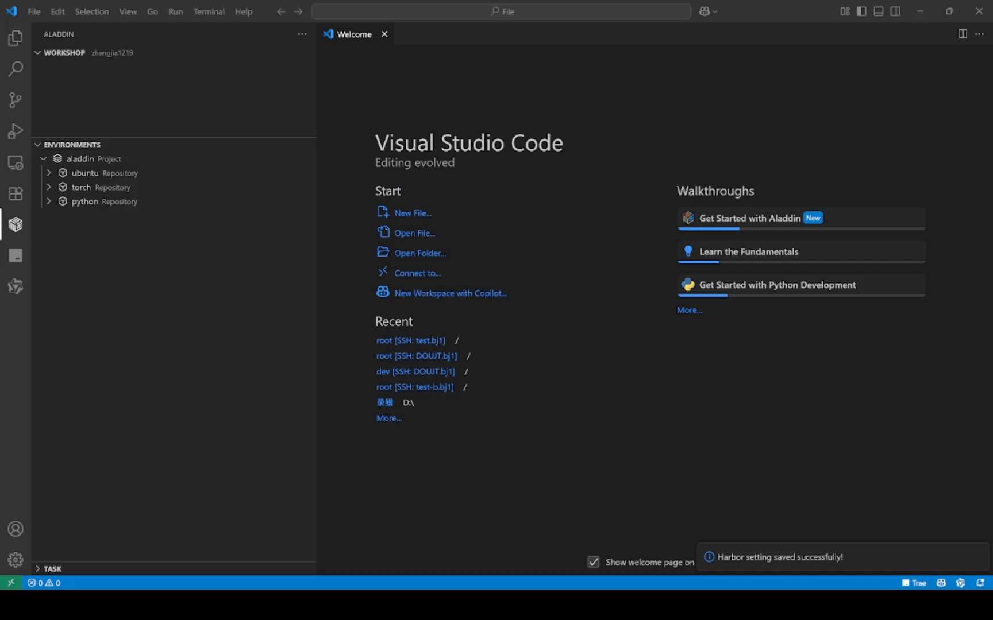Go forward with the navigation arrow
Screen dimensions: 993x620
(x=298, y=11)
